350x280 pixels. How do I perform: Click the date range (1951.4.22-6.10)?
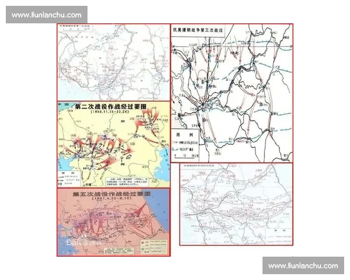pyautogui.click(x=111, y=198)
